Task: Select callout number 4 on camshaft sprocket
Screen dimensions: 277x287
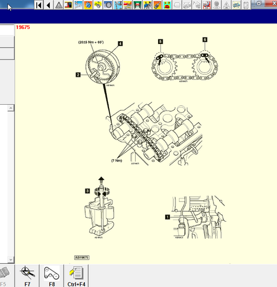Action: (120, 43)
